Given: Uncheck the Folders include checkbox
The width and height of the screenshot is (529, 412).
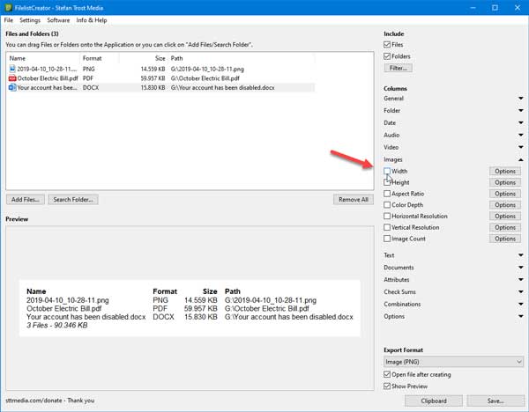Looking at the screenshot, I should (x=388, y=55).
